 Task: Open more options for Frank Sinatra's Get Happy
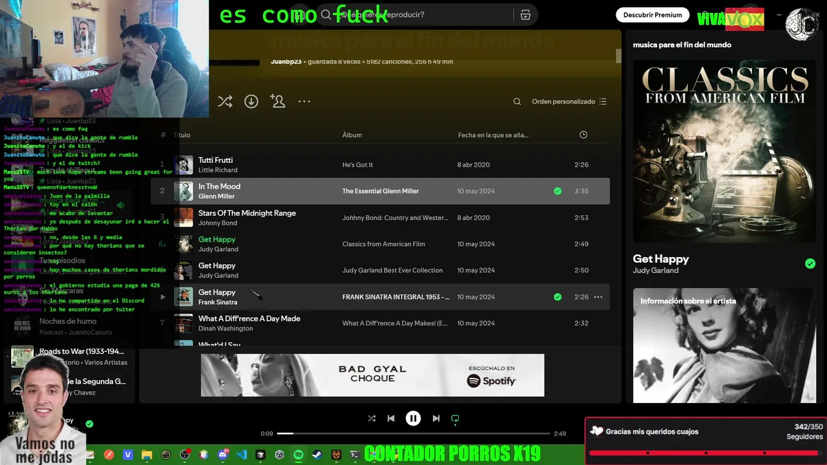click(x=598, y=297)
